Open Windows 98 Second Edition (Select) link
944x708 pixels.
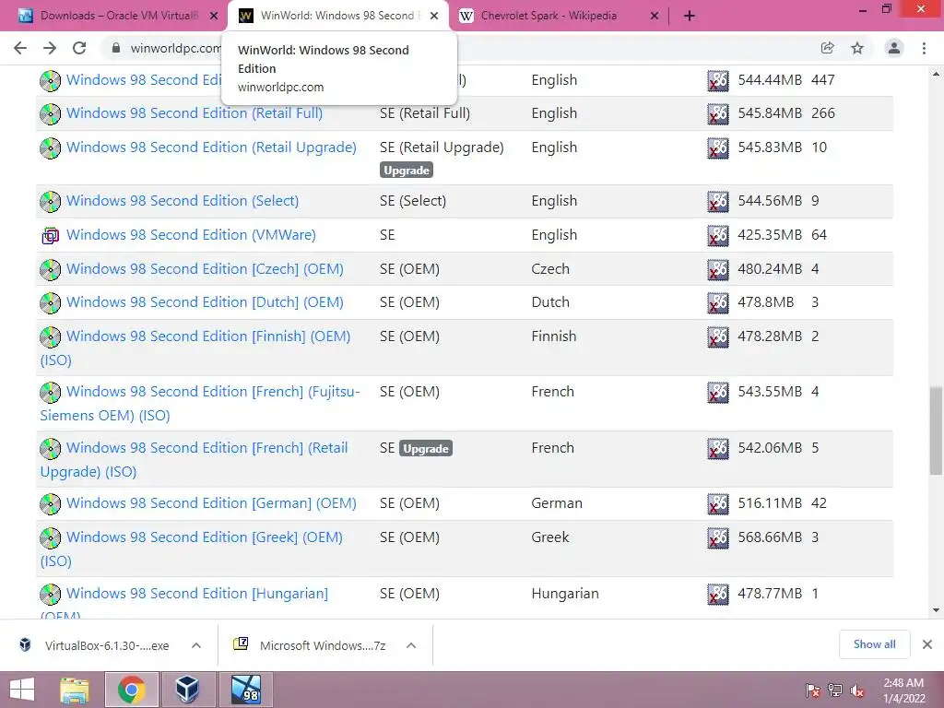pos(183,201)
